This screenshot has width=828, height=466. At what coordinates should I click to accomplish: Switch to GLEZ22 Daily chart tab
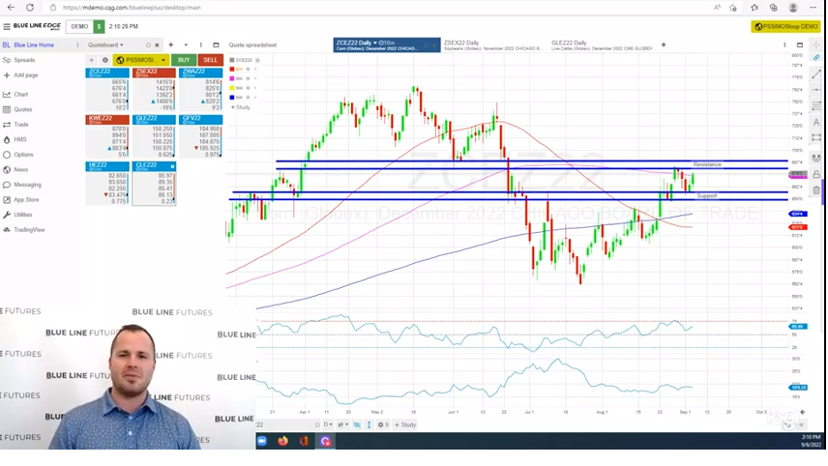(x=601, y=44)
